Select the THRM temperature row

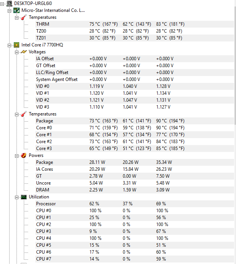(43, 24)
